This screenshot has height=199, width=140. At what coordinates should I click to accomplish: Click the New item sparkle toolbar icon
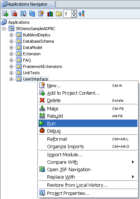41,14
